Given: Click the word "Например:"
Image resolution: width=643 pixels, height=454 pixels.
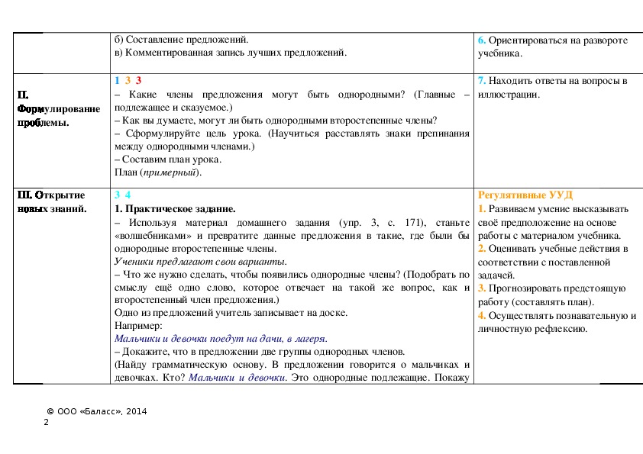Looking at the screenshot, I should (x=139, y=326).
